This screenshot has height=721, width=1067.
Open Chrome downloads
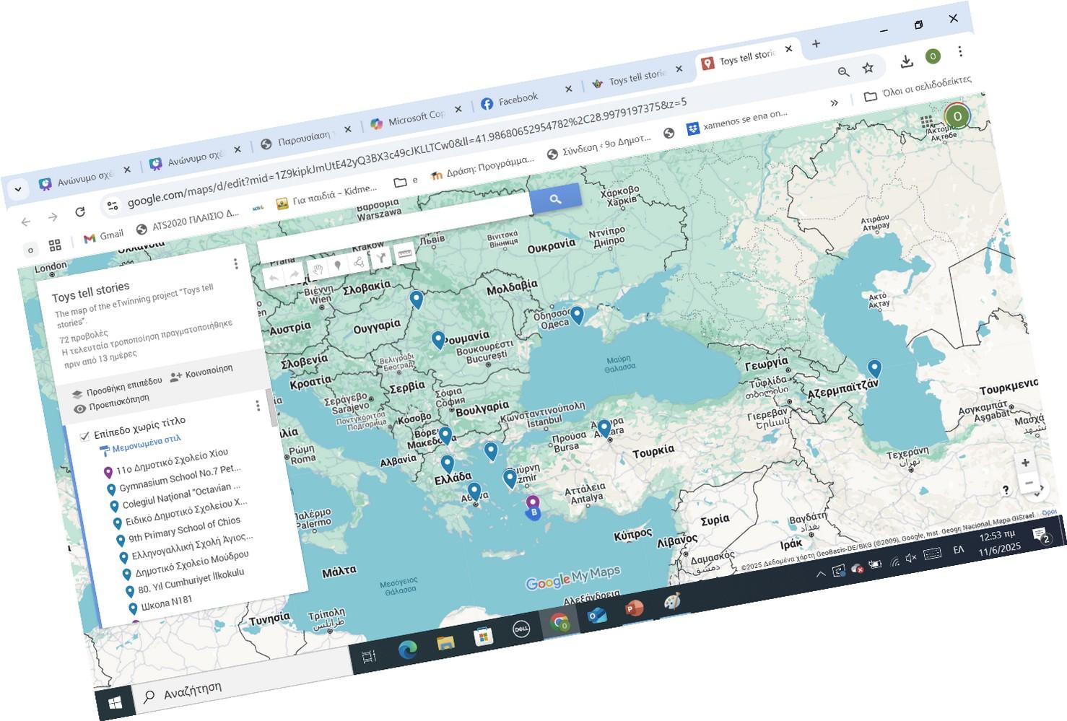907,62
